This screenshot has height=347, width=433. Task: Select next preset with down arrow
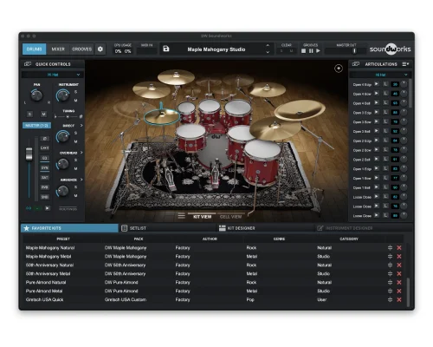pyautogui.click(x=268, y=52)
